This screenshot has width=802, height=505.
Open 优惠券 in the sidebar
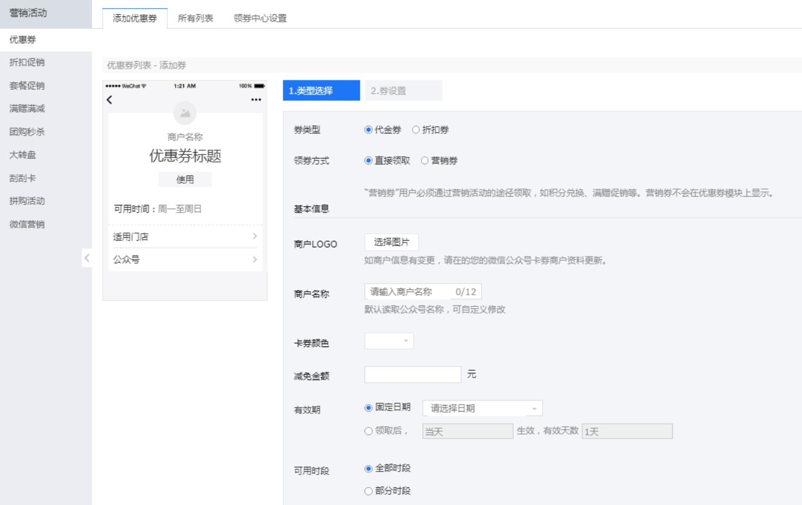pyautogui.click(x=46, y=39)
